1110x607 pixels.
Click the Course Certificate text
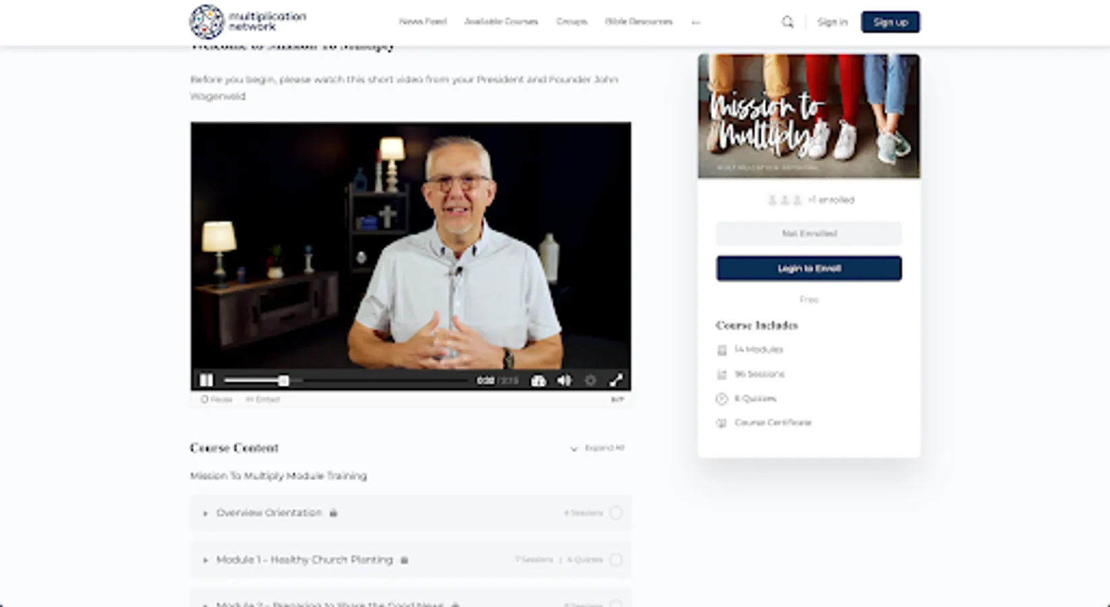773,423
